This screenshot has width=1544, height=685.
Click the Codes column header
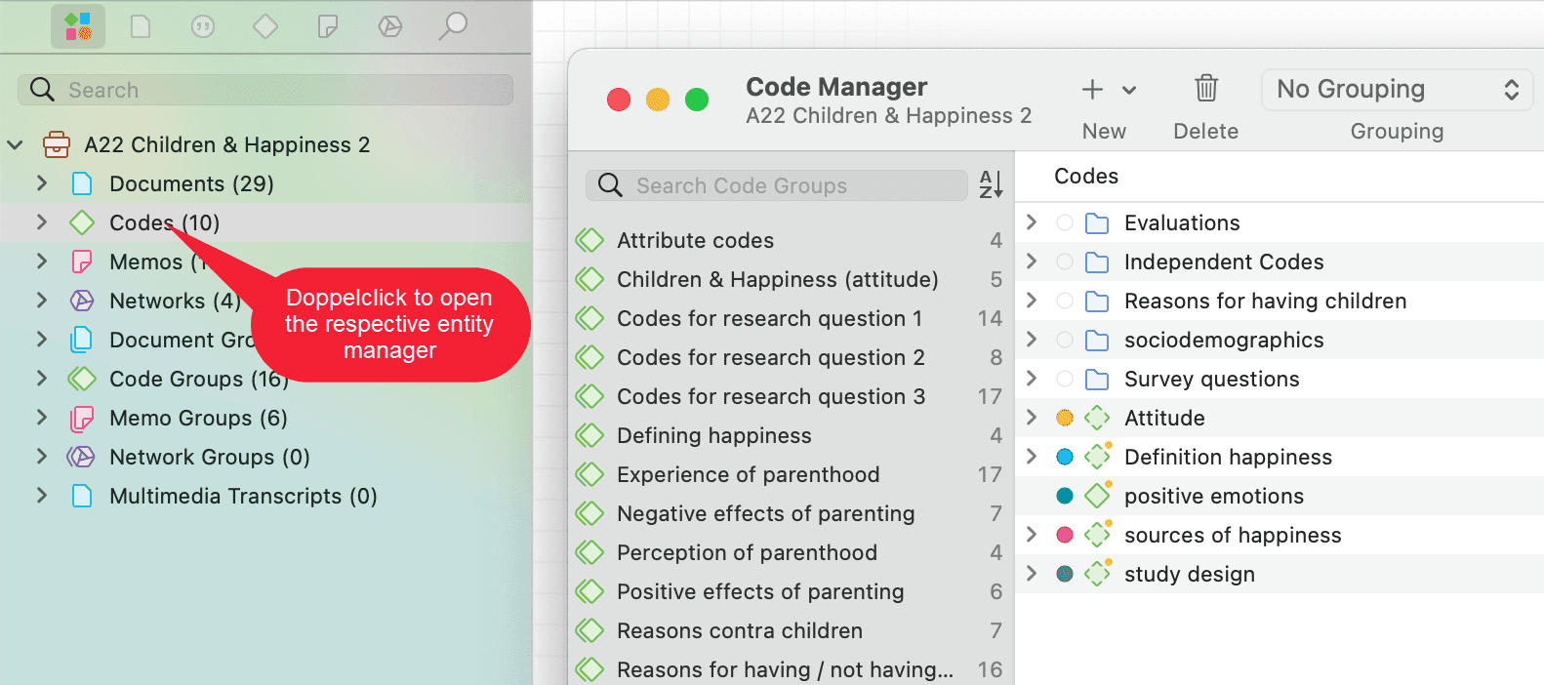coord(1086,176)
